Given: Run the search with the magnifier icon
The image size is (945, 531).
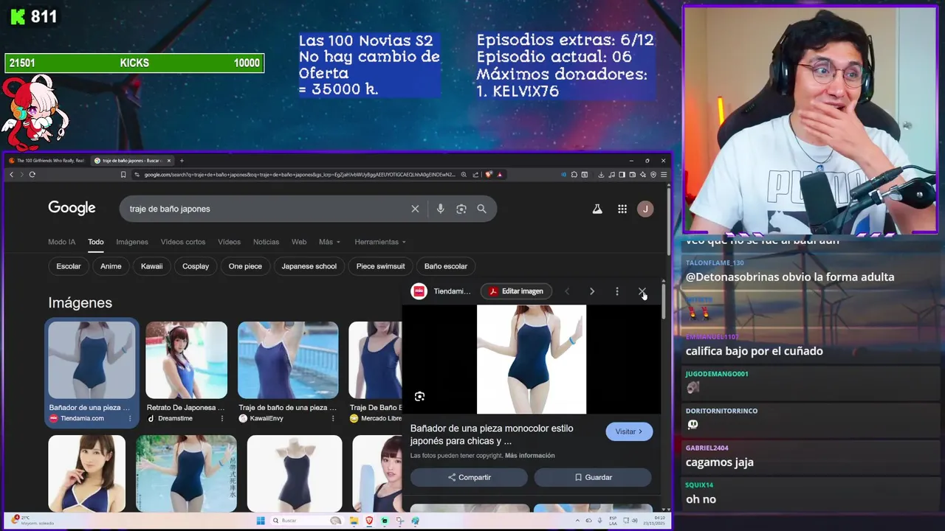Looking at the screenshot, I should tap(481, 209).
